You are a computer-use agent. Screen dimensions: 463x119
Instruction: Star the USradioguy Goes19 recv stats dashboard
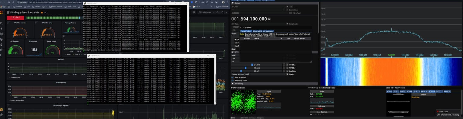pyautogui.click(x=42, y=12)
